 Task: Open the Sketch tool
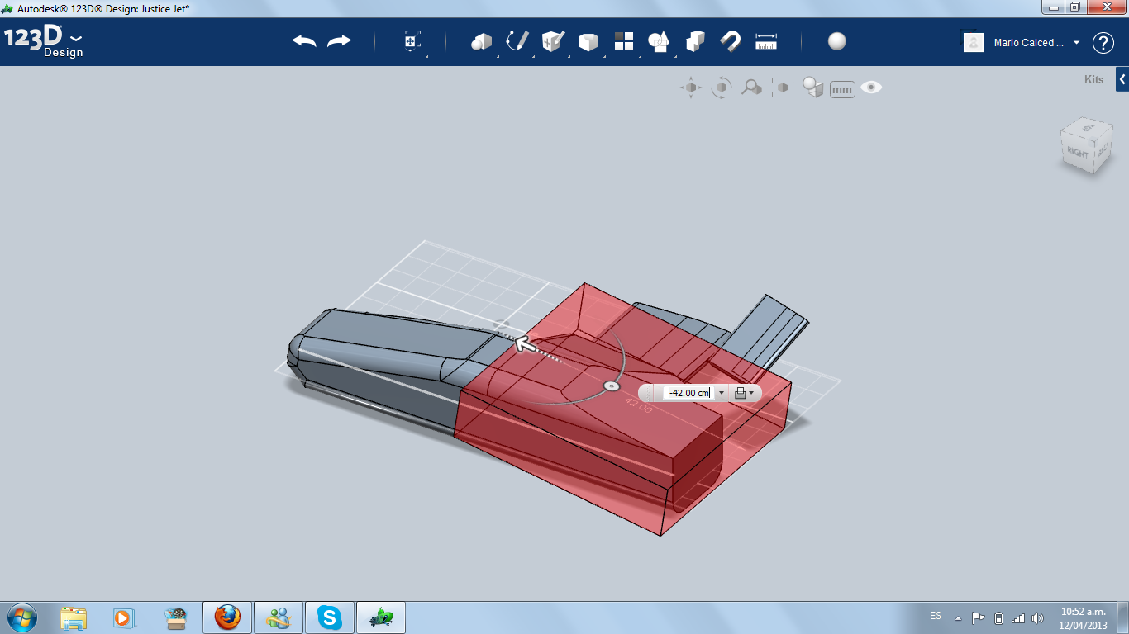tap(517, 41)
